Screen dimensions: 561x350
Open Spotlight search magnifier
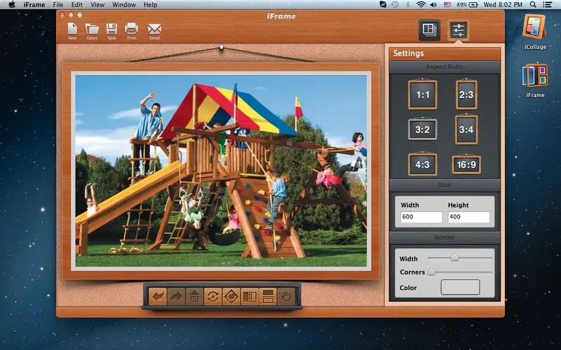click(x=533, y=5)
